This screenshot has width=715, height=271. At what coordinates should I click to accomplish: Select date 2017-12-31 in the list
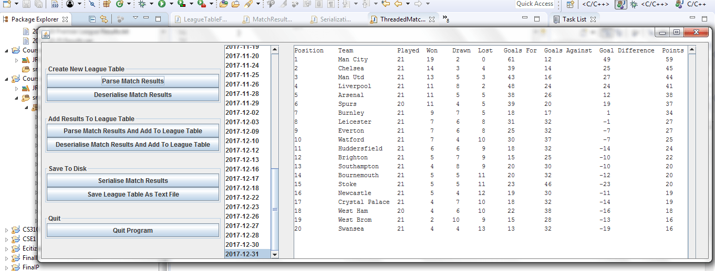click(x=247, y=254)
